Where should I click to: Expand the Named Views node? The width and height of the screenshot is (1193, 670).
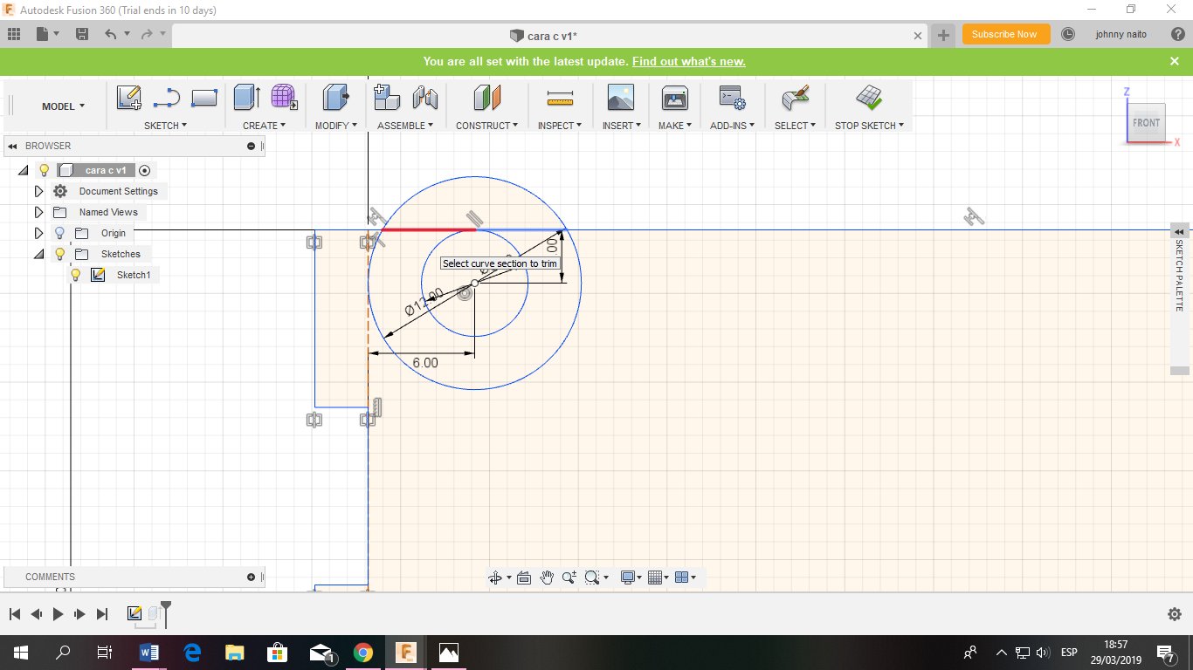click(38, 212)
